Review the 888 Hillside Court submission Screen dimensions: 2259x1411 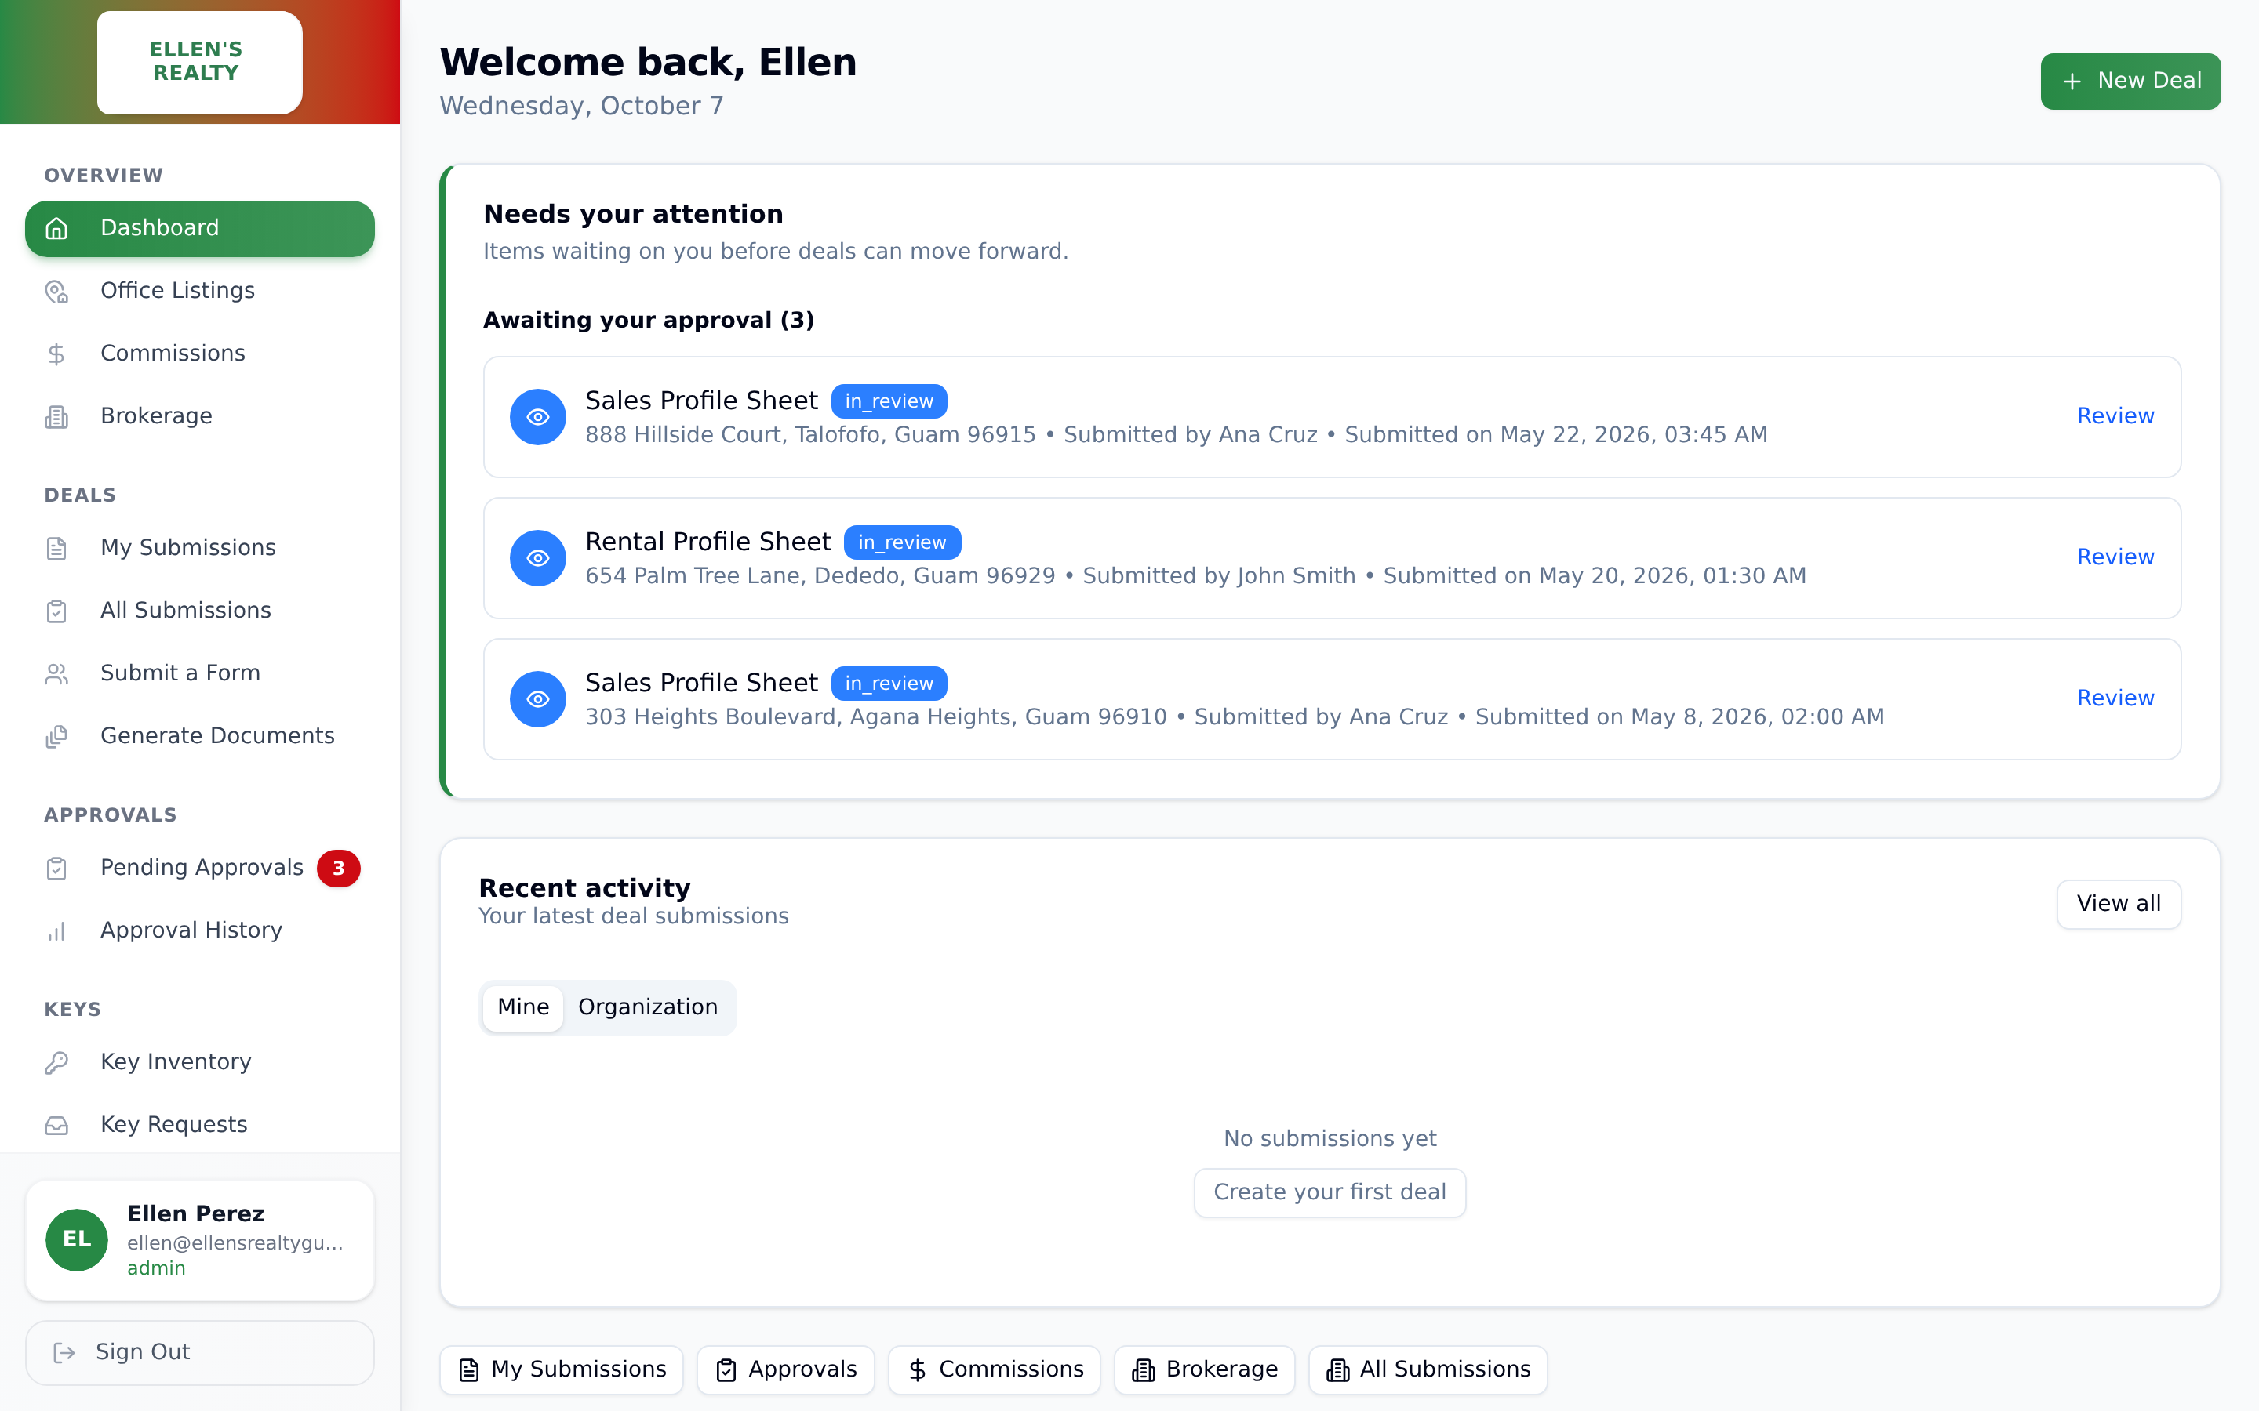(2115, 416)
